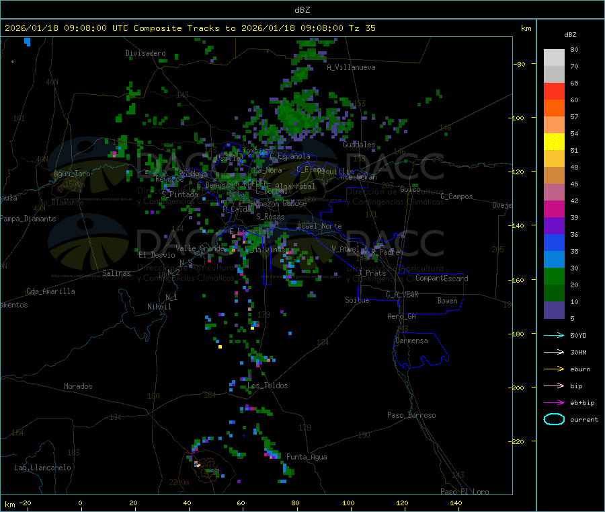Click the pink bip arrow in legend

(554, 386)
